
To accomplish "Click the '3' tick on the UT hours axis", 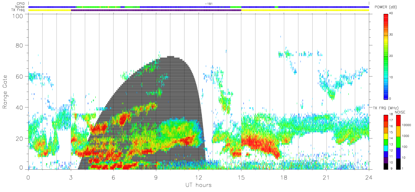I will point(71,177).
